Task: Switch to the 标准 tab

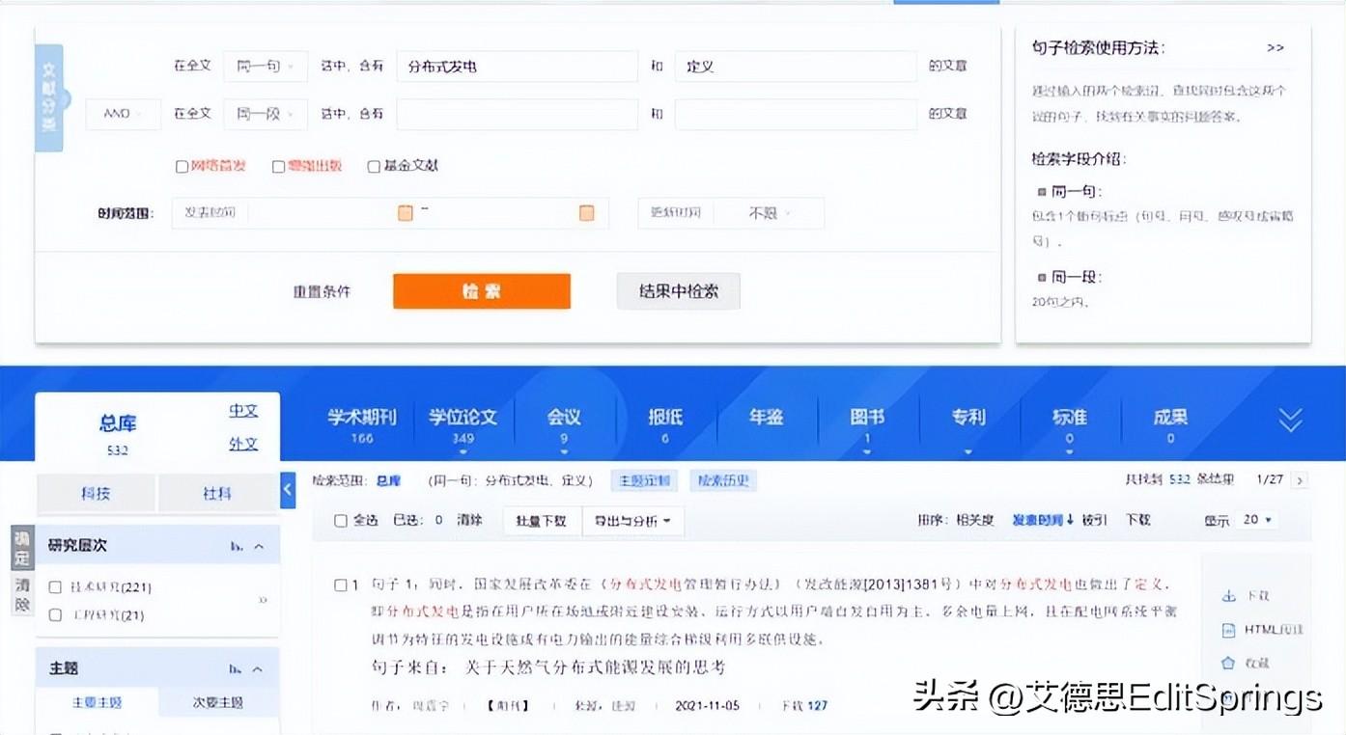Action: pyautogui.click(x=1069, y=424)
